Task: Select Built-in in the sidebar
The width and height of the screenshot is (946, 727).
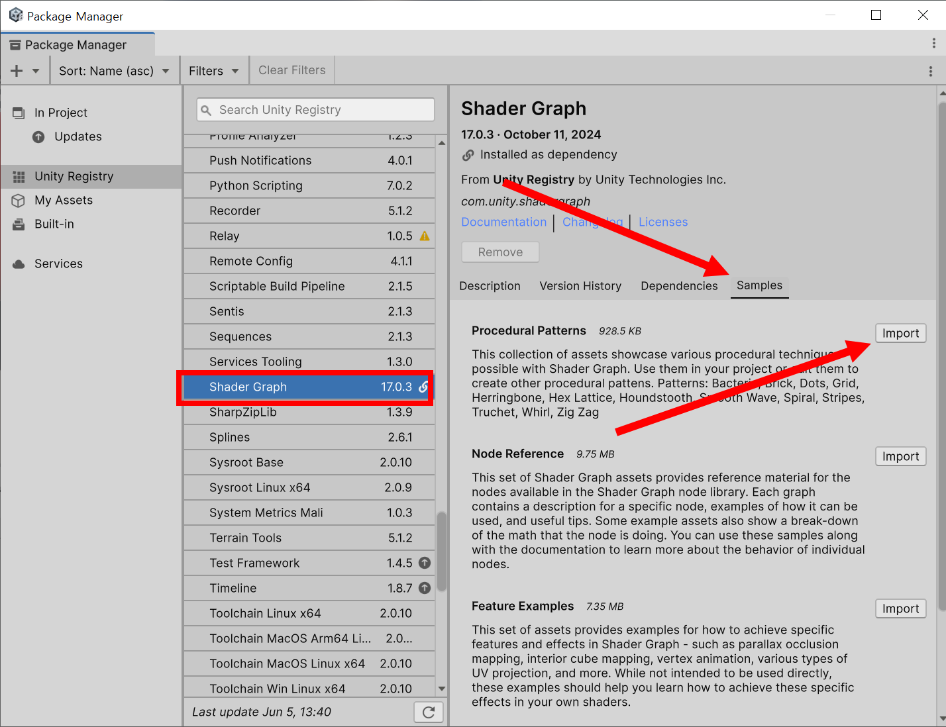Action: tap(91, 224)
